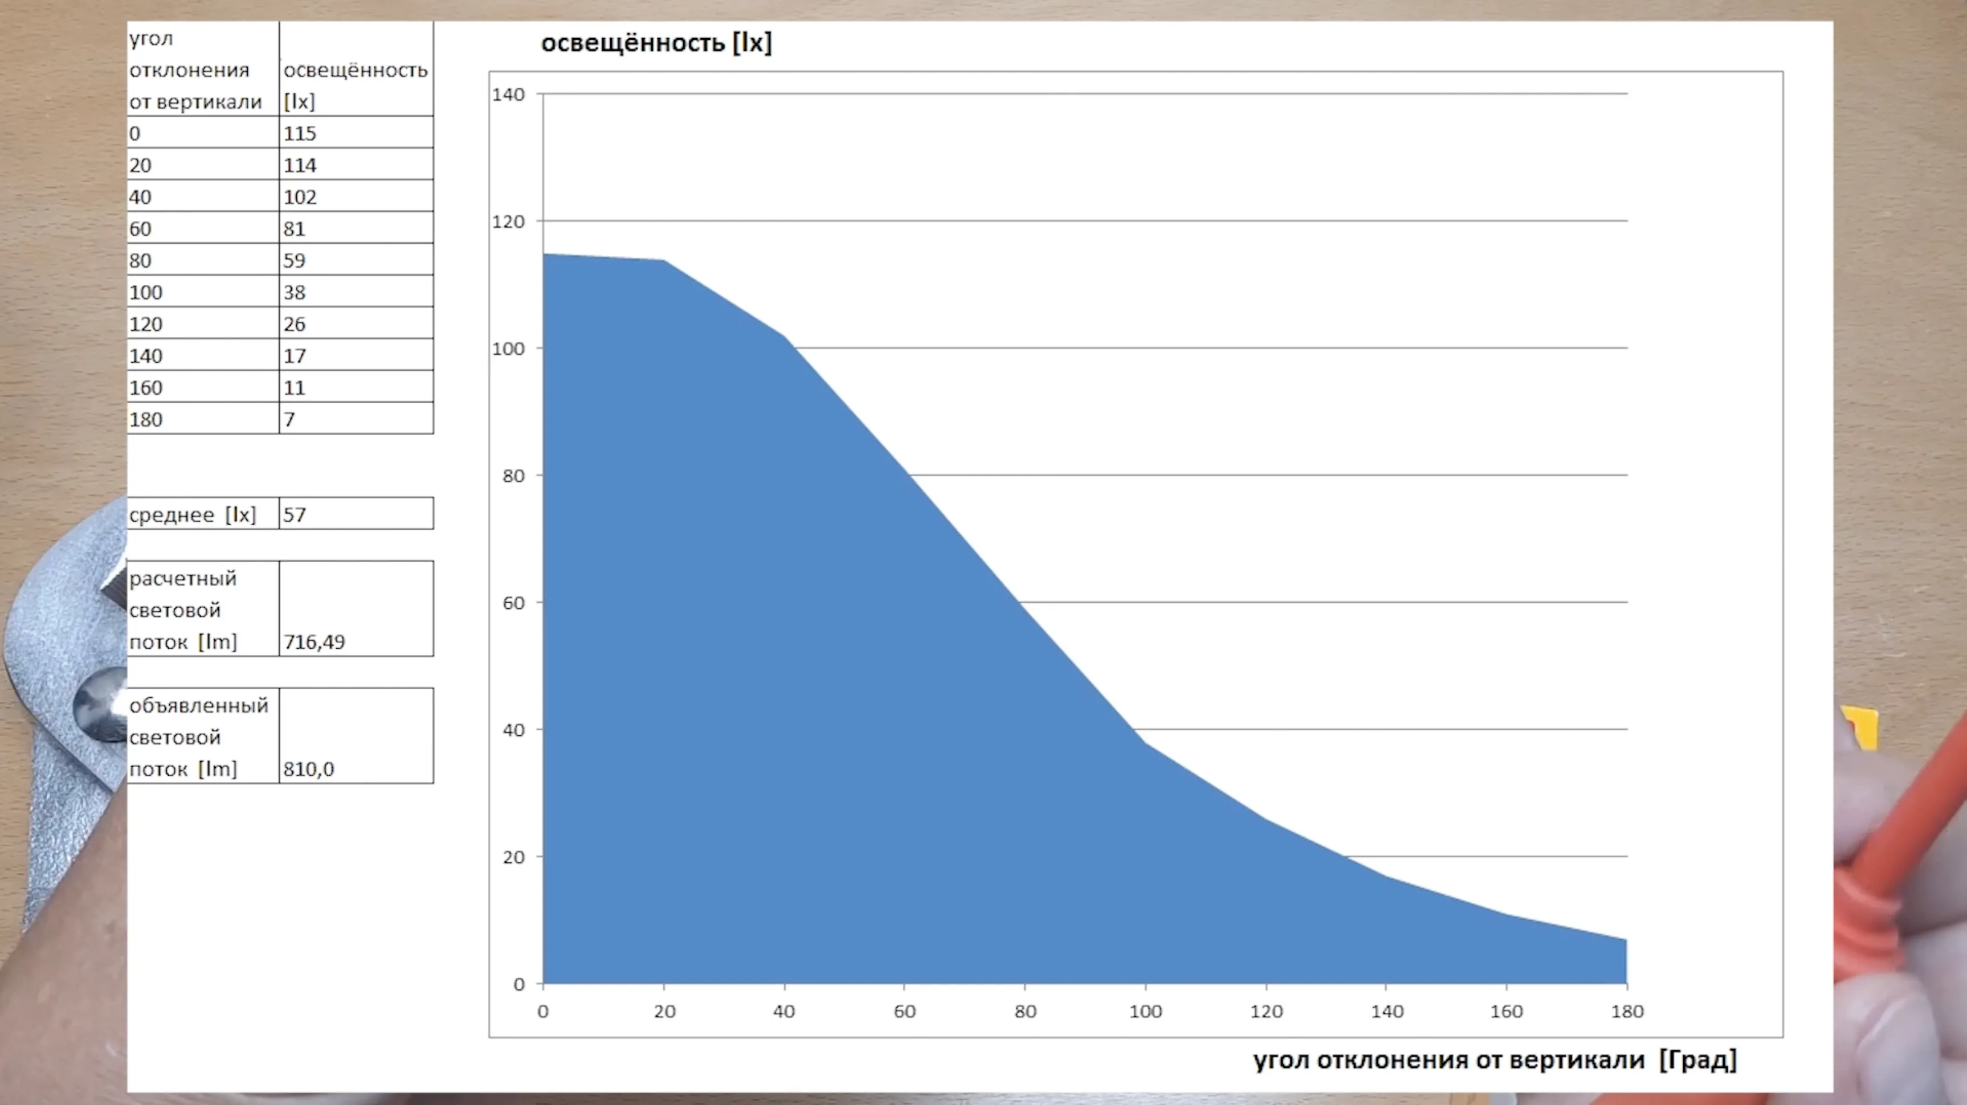Image resolution: width=1967 pixels, height=1105 pixels.
Task: Click the chart title 'освещённость [lx]'
Action: pyautogui.click(x=656, y=43)
